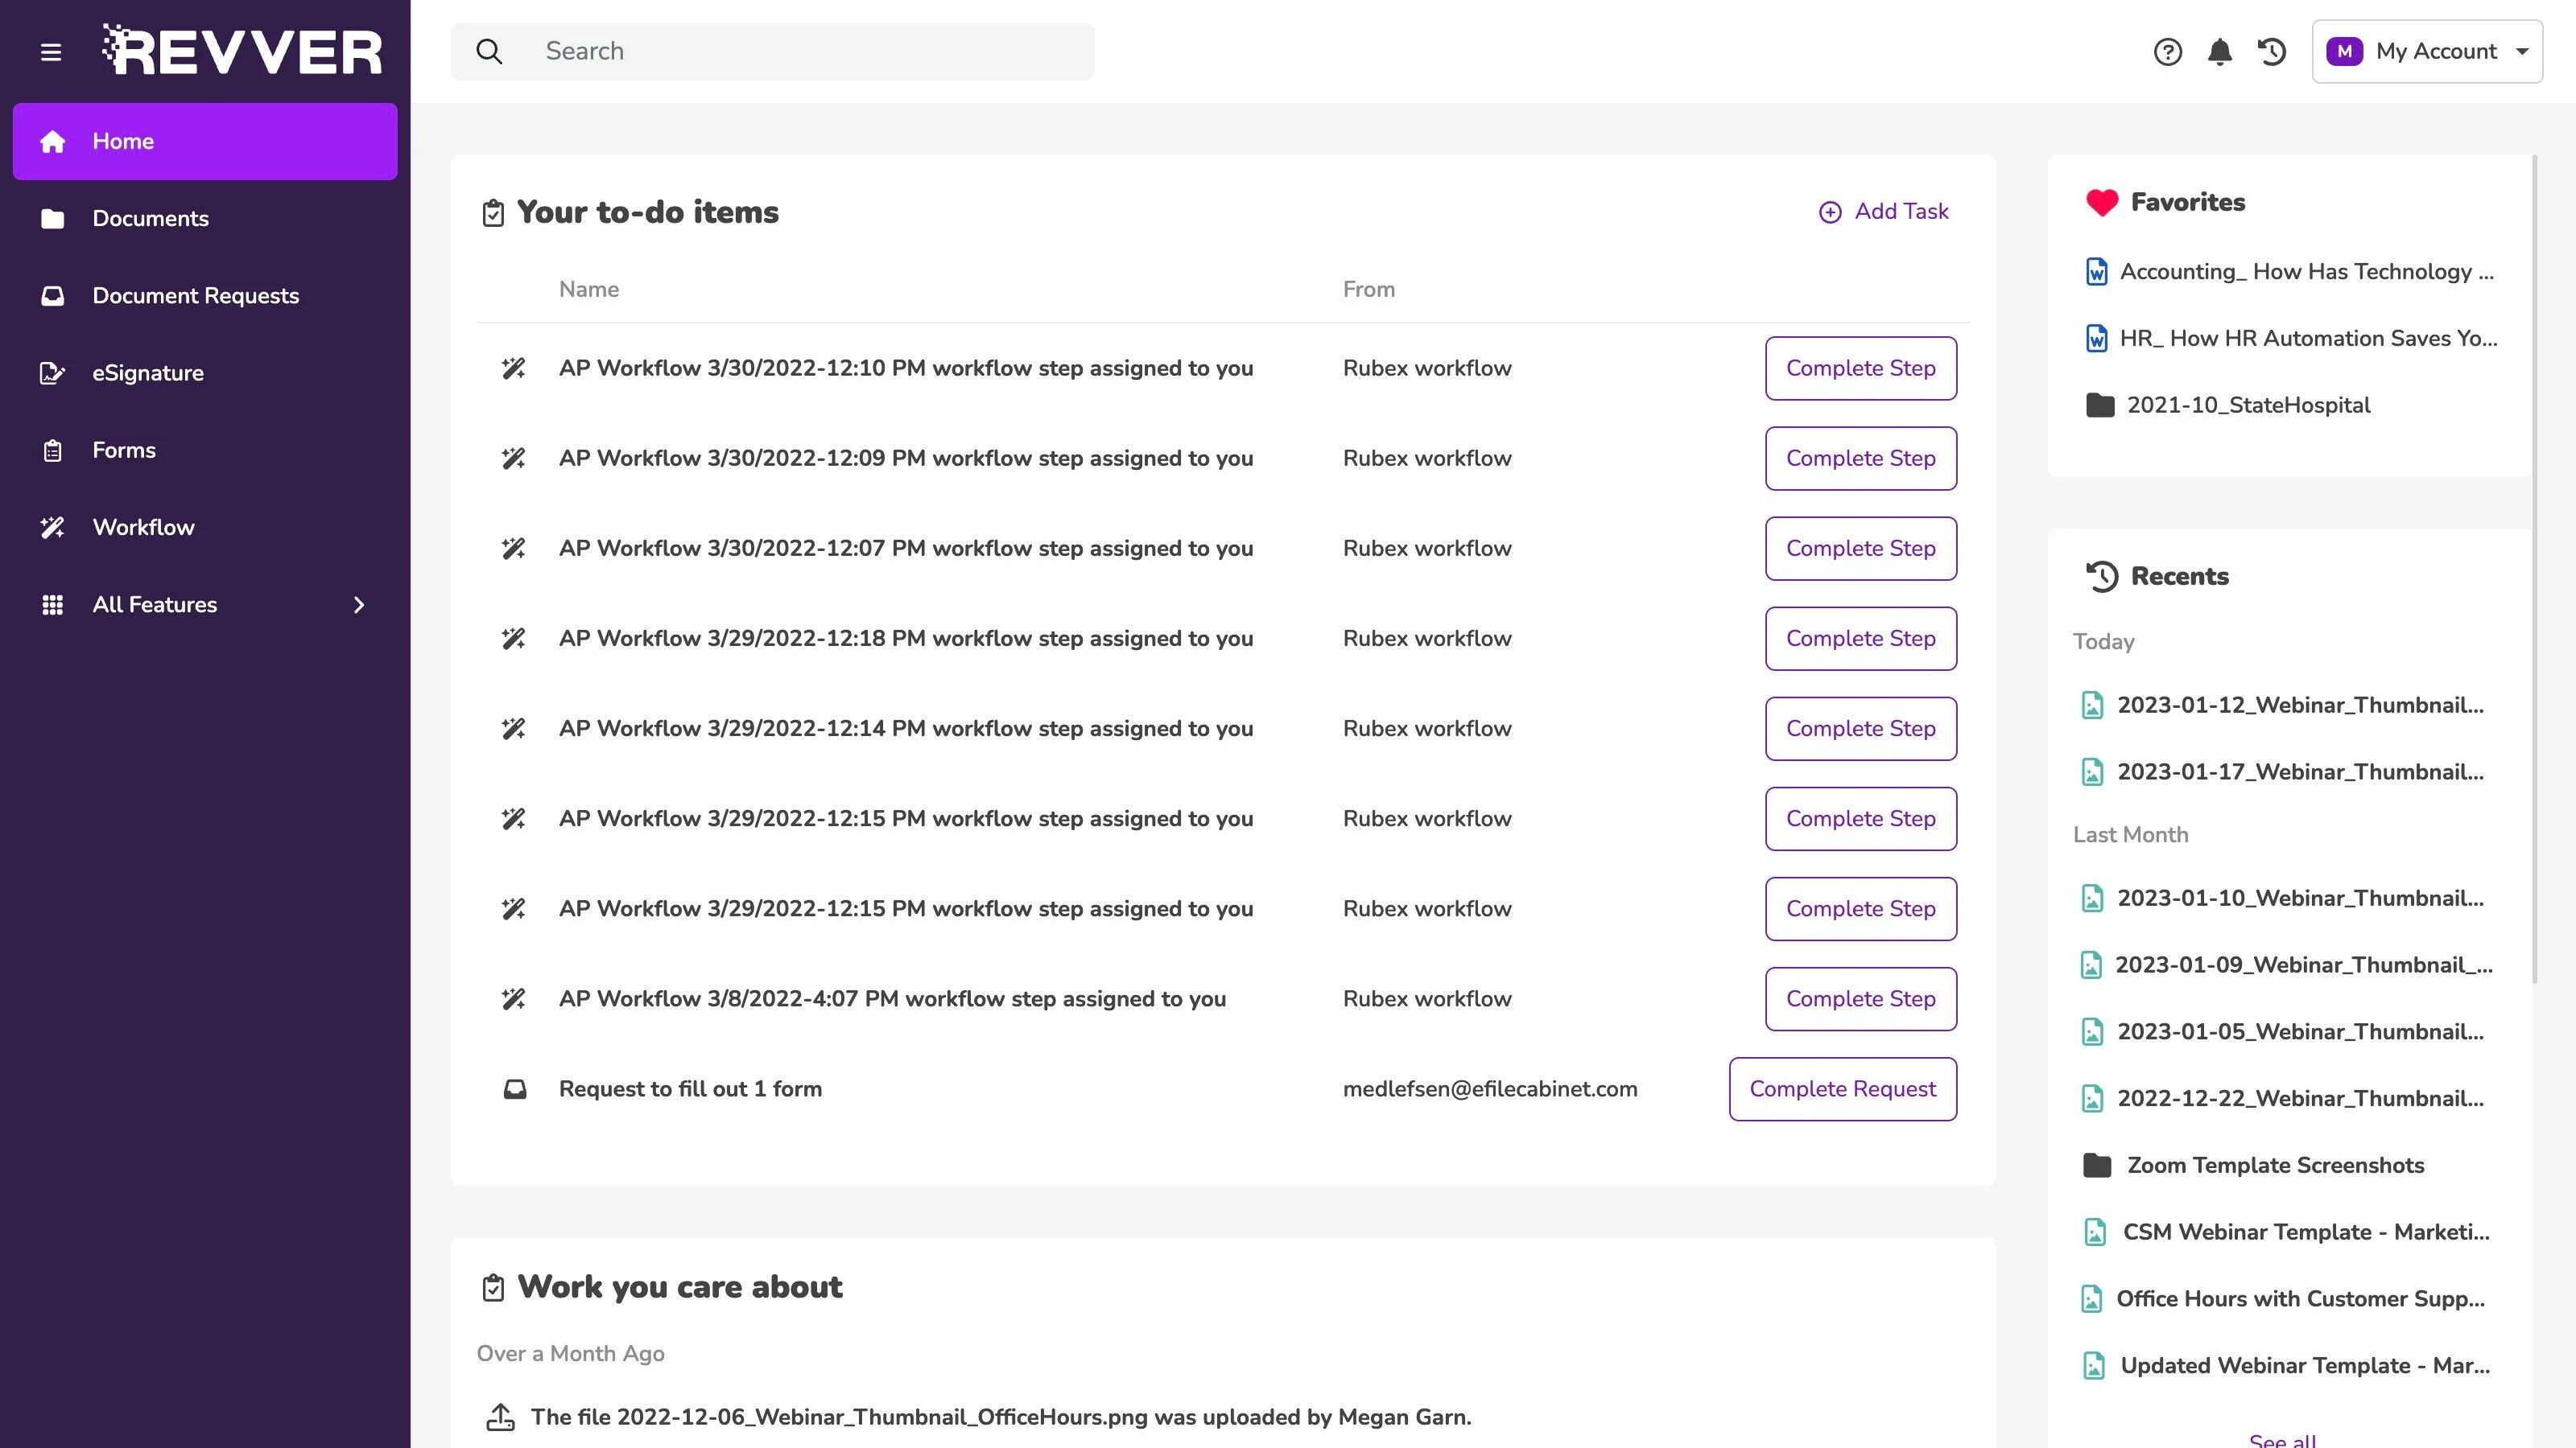Image resolution: width=2576 pixels, height=1448 pixels.
Task: Complete Step for 3/8/2022-4:07 PM workflow
Action: [1860, 999]
